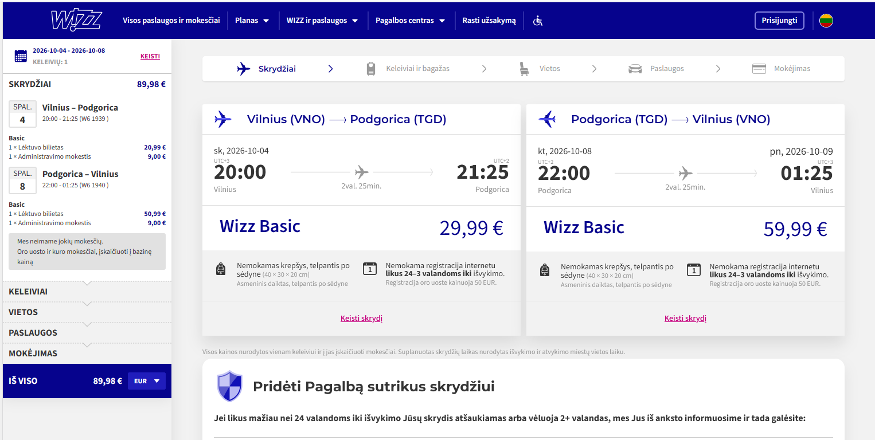Click the KEISTI link beside travel dates
This screenshot has height=440, width=875.
(x=150, y=56)
